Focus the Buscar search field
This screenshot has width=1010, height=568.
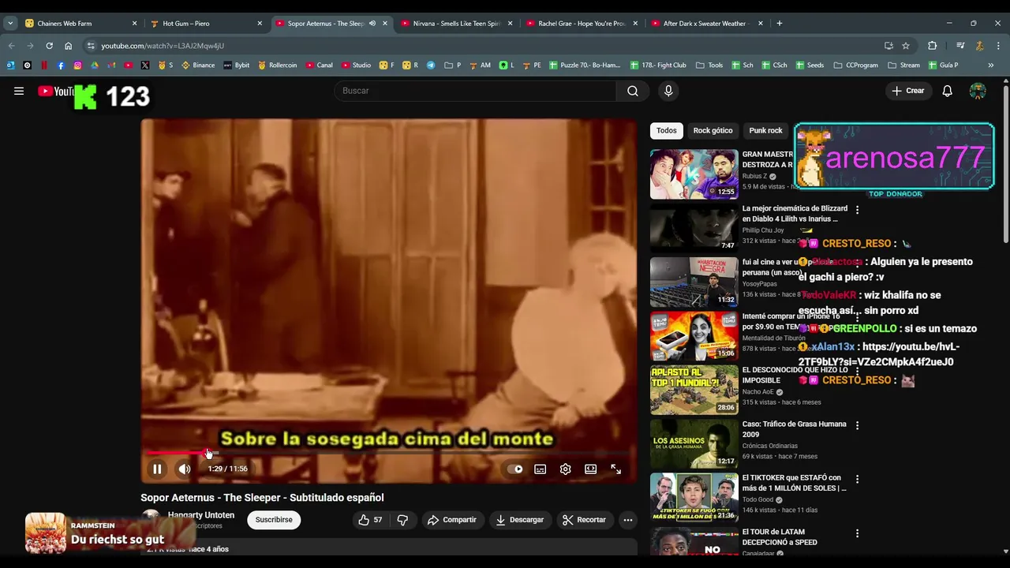click(475, 91)
